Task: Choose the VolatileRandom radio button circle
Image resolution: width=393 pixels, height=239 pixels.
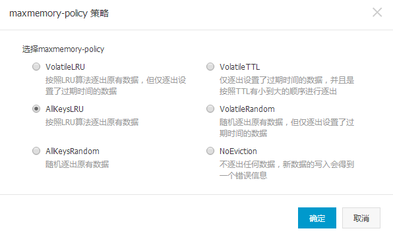Action: pyautogui.click(x=210, y=109)
